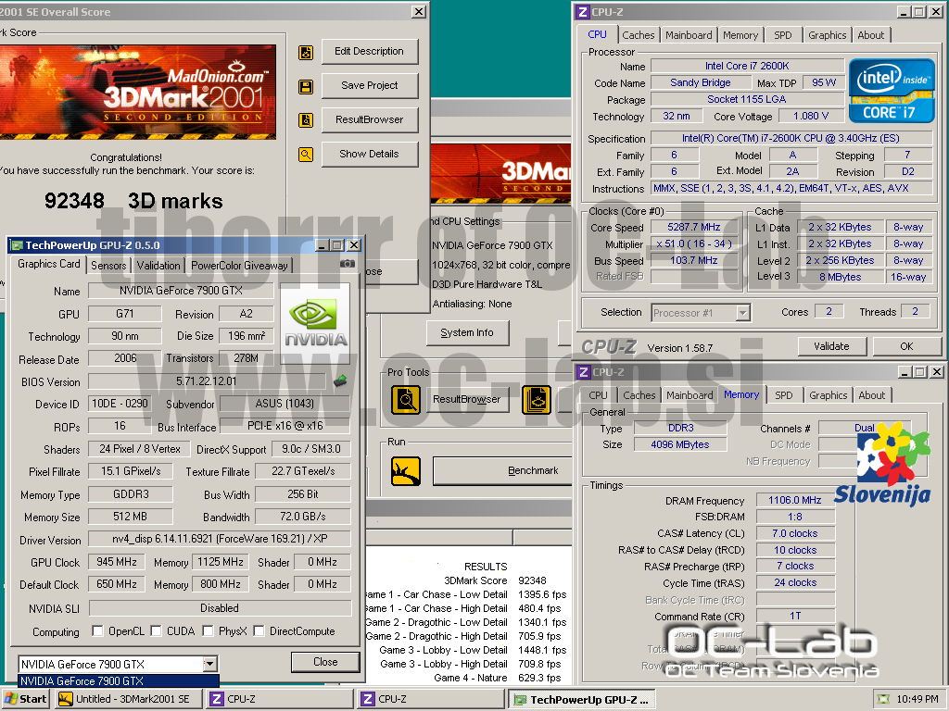This screenshot has height=711, width=949.
Task: Expand the Processor #1 selection dropdown
Action: tap(742, 313)
